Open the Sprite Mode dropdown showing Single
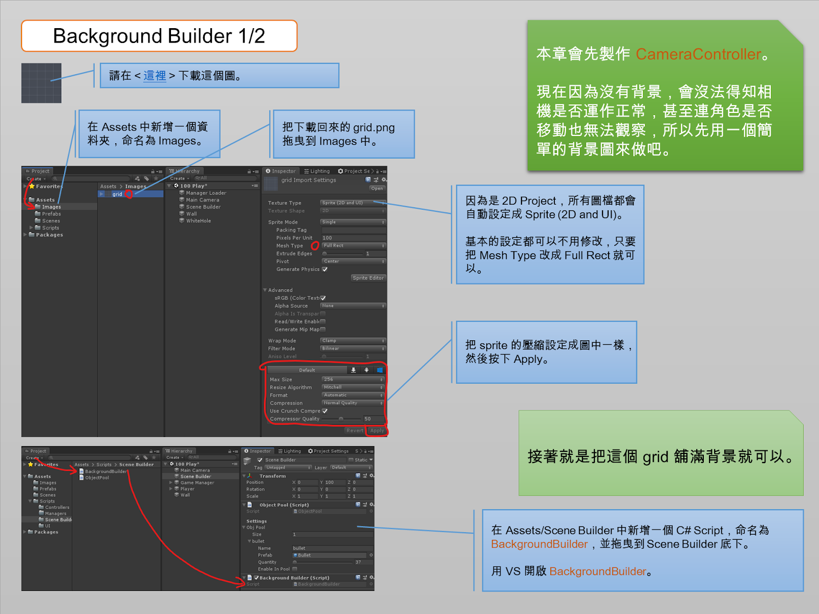The height and width of the screenshot is (614, 819). [x=353, y=222]
